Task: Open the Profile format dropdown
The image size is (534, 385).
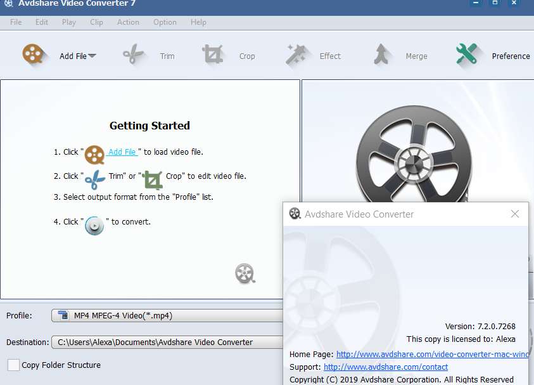Action: (x=167, y=315)
